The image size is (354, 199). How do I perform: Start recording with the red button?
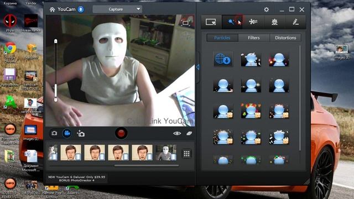click(x=121, y=133)
